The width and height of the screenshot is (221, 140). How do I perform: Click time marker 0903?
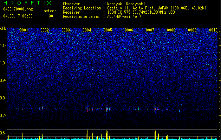pos(66,30)
